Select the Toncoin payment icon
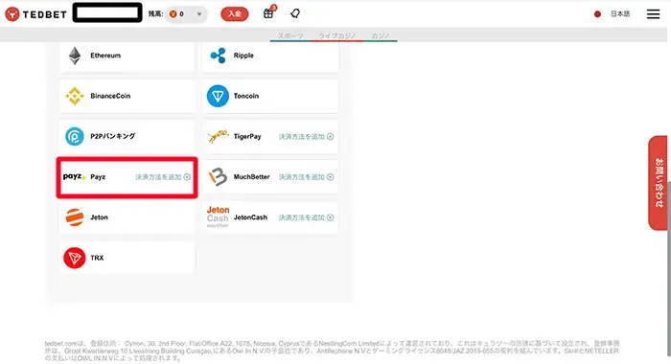 tap(218, 96)
